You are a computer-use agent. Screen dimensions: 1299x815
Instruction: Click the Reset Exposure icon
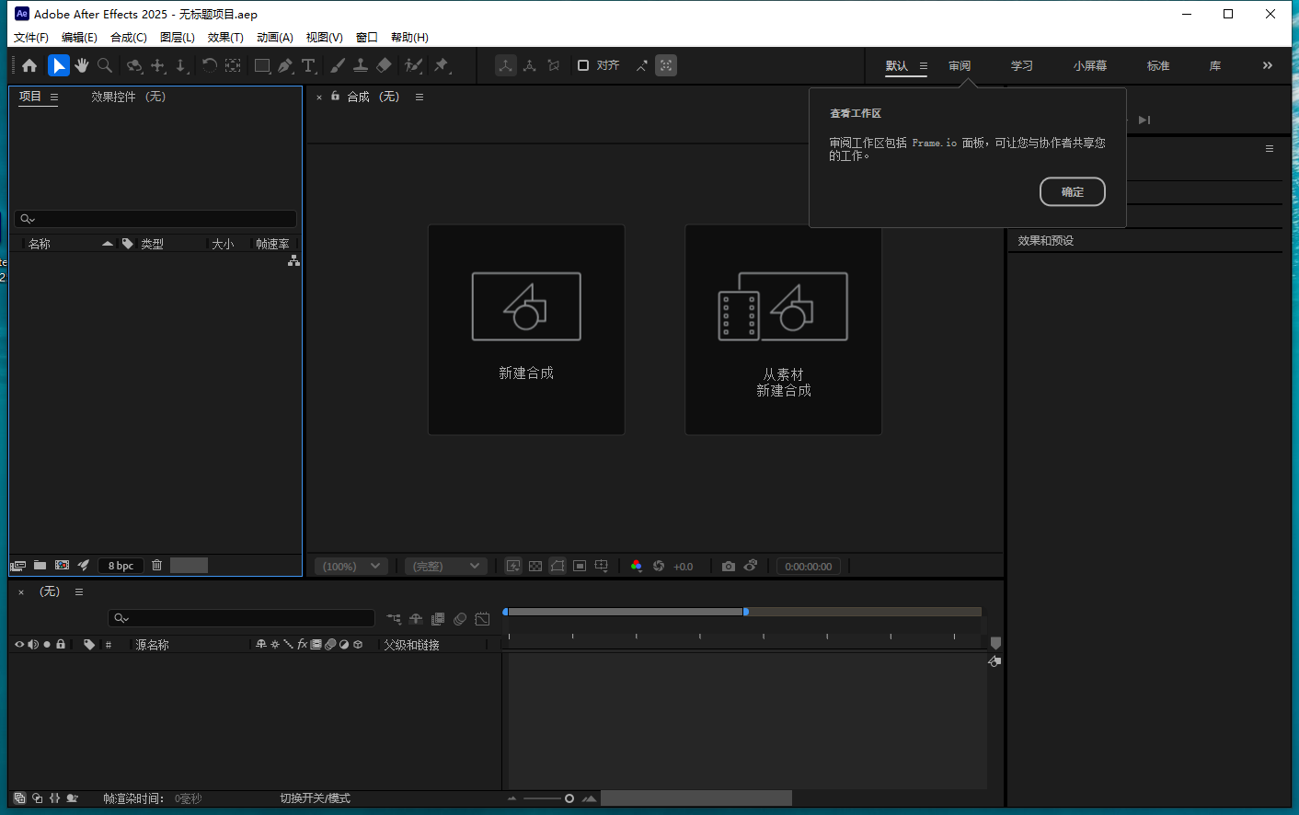click(659, 567)
